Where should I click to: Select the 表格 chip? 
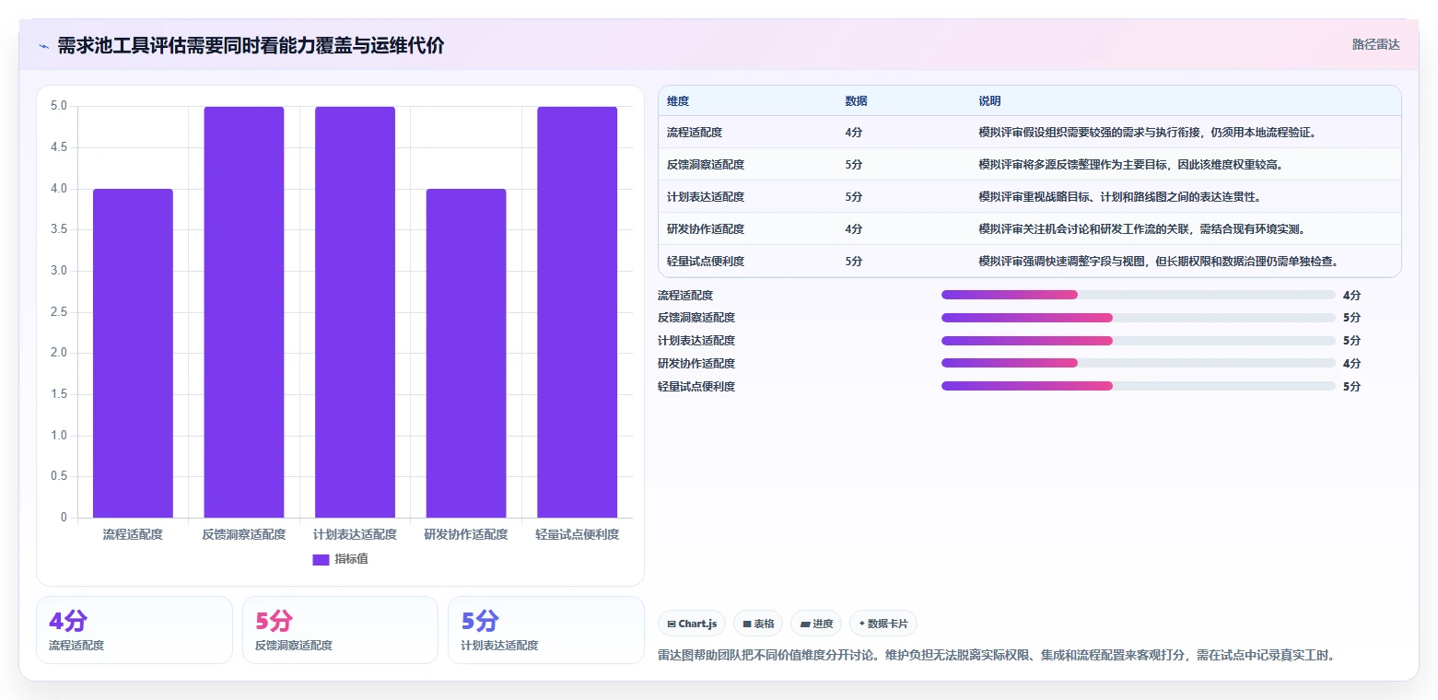pos(759,624)
